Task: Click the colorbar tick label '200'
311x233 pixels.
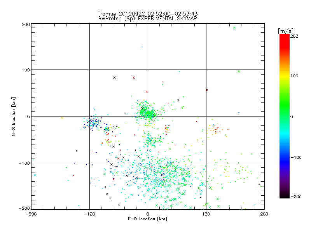Action: pos(294,36)
